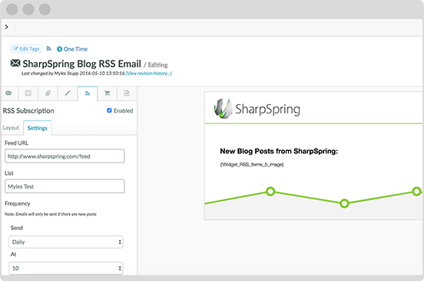Viewport: 424px width, 282px height.
Task: Open View revision history link
Action: click(x=149, y=74)
